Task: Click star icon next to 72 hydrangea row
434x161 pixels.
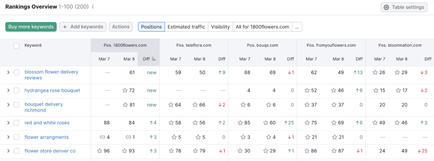Action: 125,90
